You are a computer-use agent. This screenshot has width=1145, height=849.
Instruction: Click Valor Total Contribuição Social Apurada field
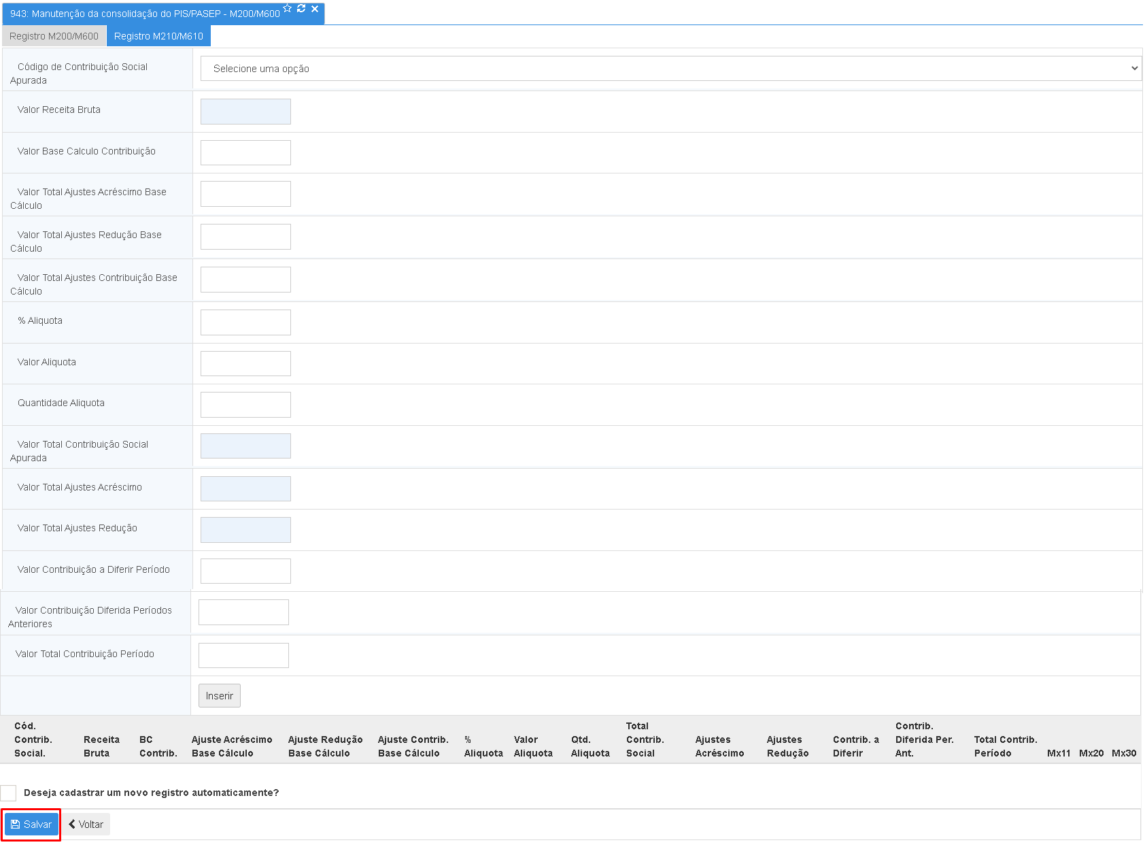click(x=245, y=446)
